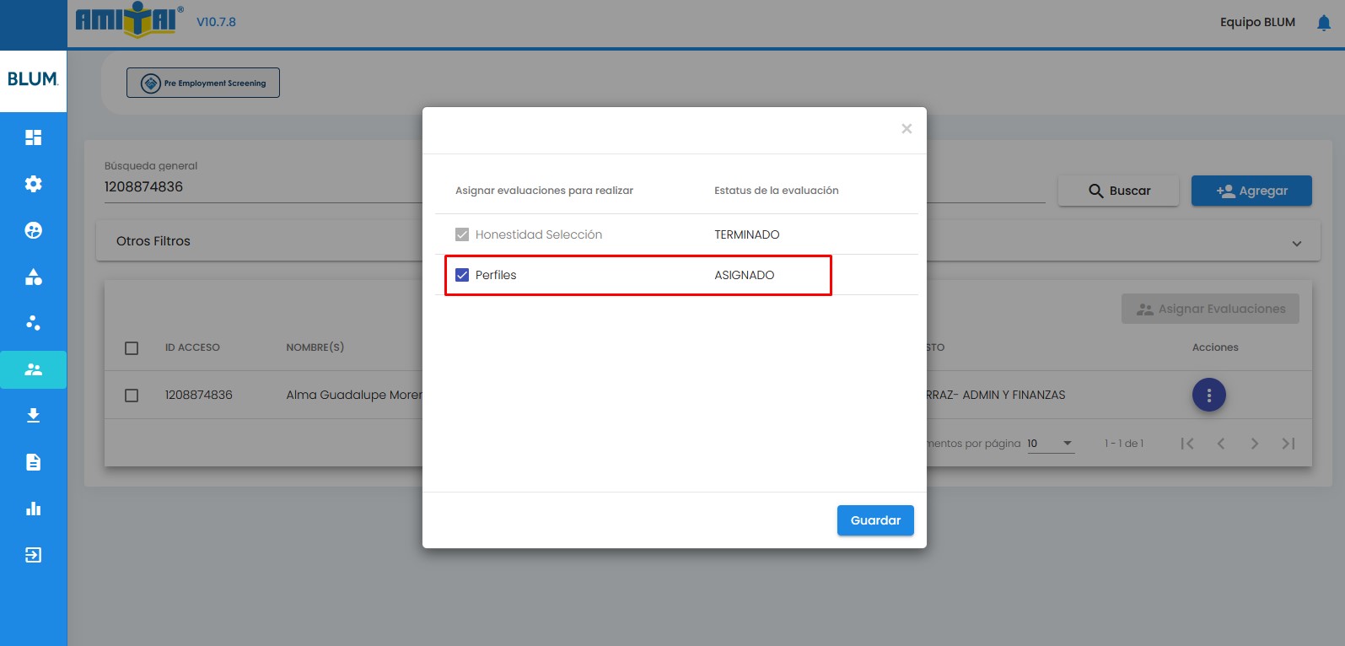Click the Guardar button
1345x646 pixels.
[874, 520]
